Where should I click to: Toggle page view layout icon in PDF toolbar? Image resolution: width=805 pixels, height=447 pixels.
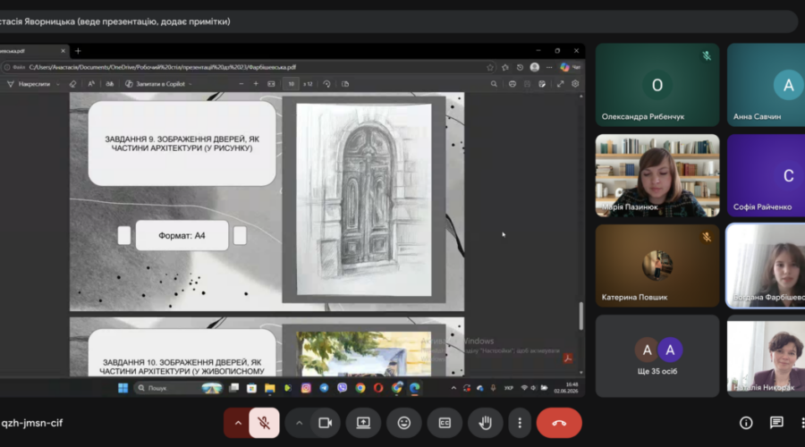(345, 84)
